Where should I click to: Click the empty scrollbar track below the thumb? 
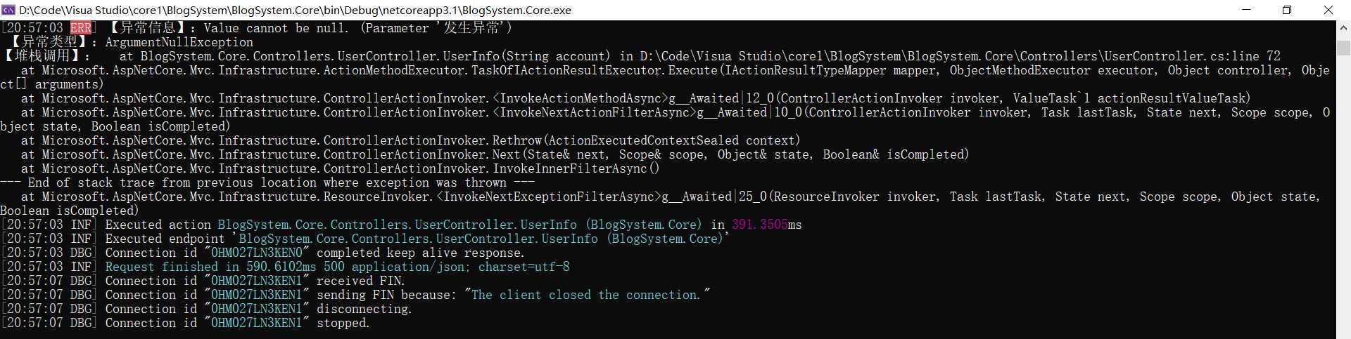[1343, 197]
